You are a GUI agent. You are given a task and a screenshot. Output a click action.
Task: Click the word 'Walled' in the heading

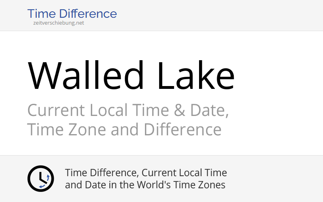pos(86,75)
